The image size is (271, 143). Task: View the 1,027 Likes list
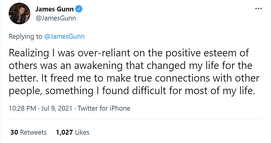tap(72, 132)
